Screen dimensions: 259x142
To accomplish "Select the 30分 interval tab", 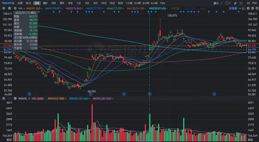I will (x=120, y=3).
